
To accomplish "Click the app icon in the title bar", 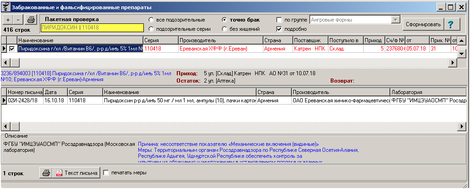I will click(x=6, y=6).
